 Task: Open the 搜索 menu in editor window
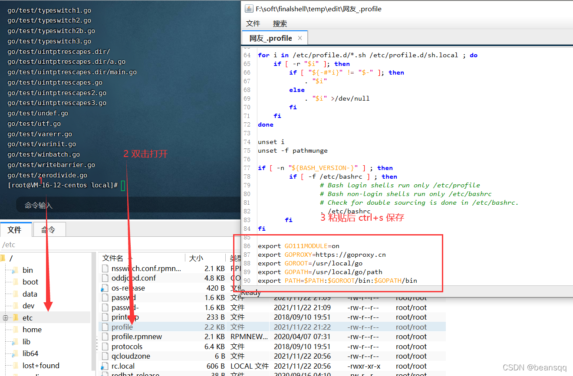tap(280, 23)
